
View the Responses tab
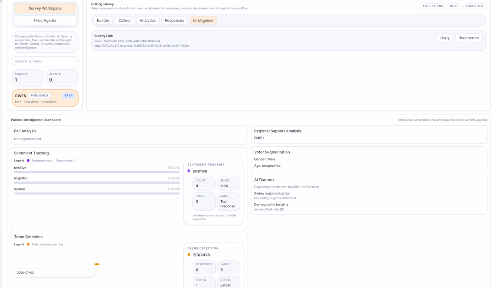tap(175, 21)
